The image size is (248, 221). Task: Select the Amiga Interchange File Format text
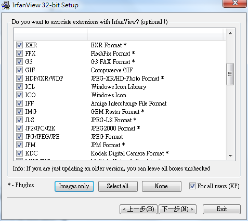tap(129, 103)
